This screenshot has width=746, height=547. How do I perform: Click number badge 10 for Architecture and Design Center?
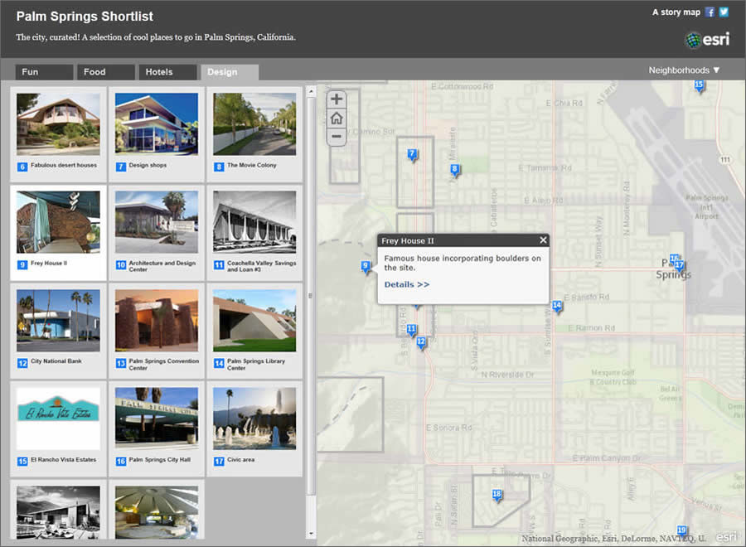121,265
